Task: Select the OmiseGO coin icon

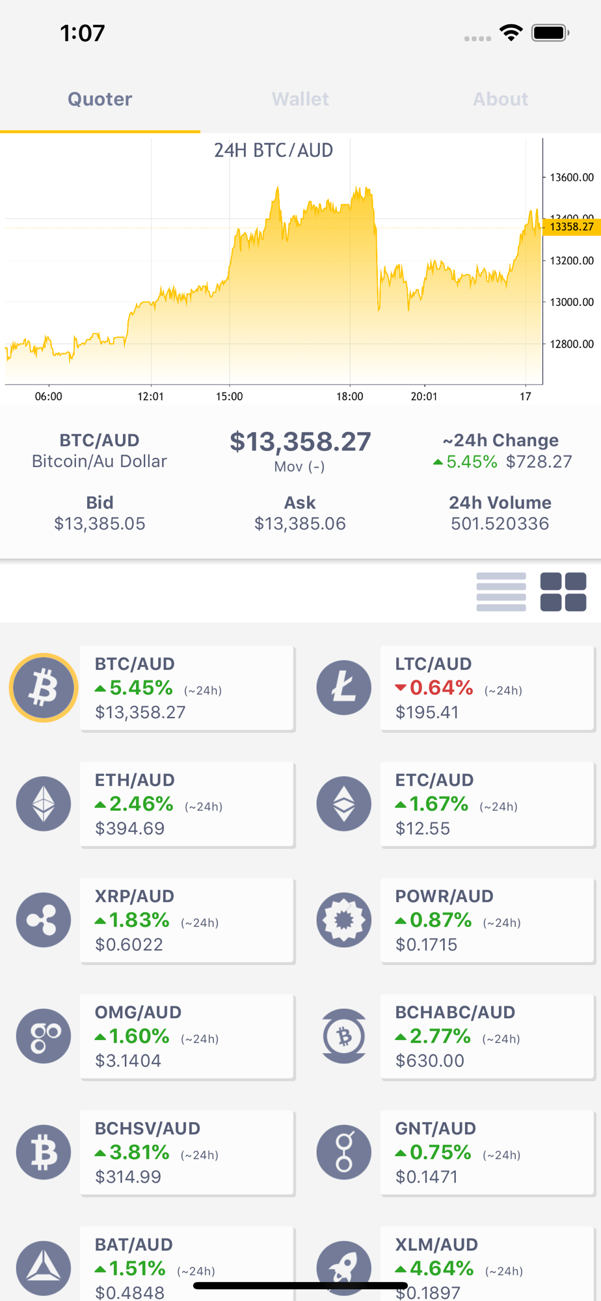Action: 44,1036
